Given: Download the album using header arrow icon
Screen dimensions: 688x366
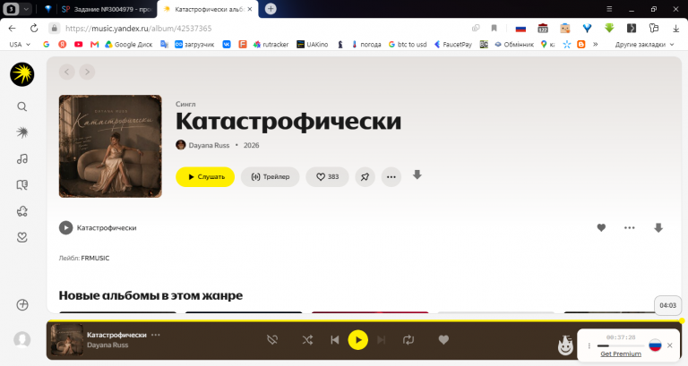Looking at the screenshot, I should point(417,174).
